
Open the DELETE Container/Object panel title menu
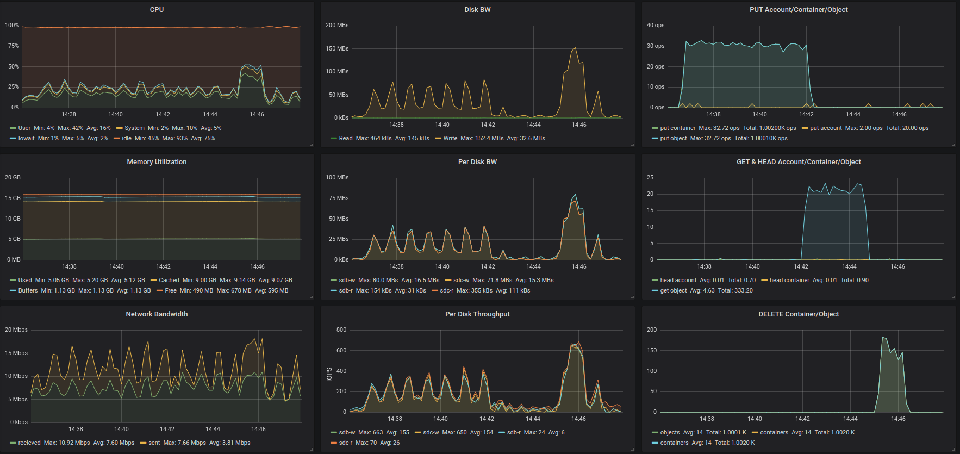[799, 314]
